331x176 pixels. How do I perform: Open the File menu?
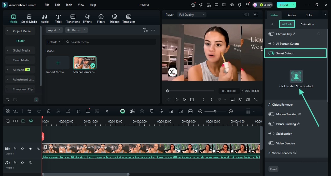point(47,5)
